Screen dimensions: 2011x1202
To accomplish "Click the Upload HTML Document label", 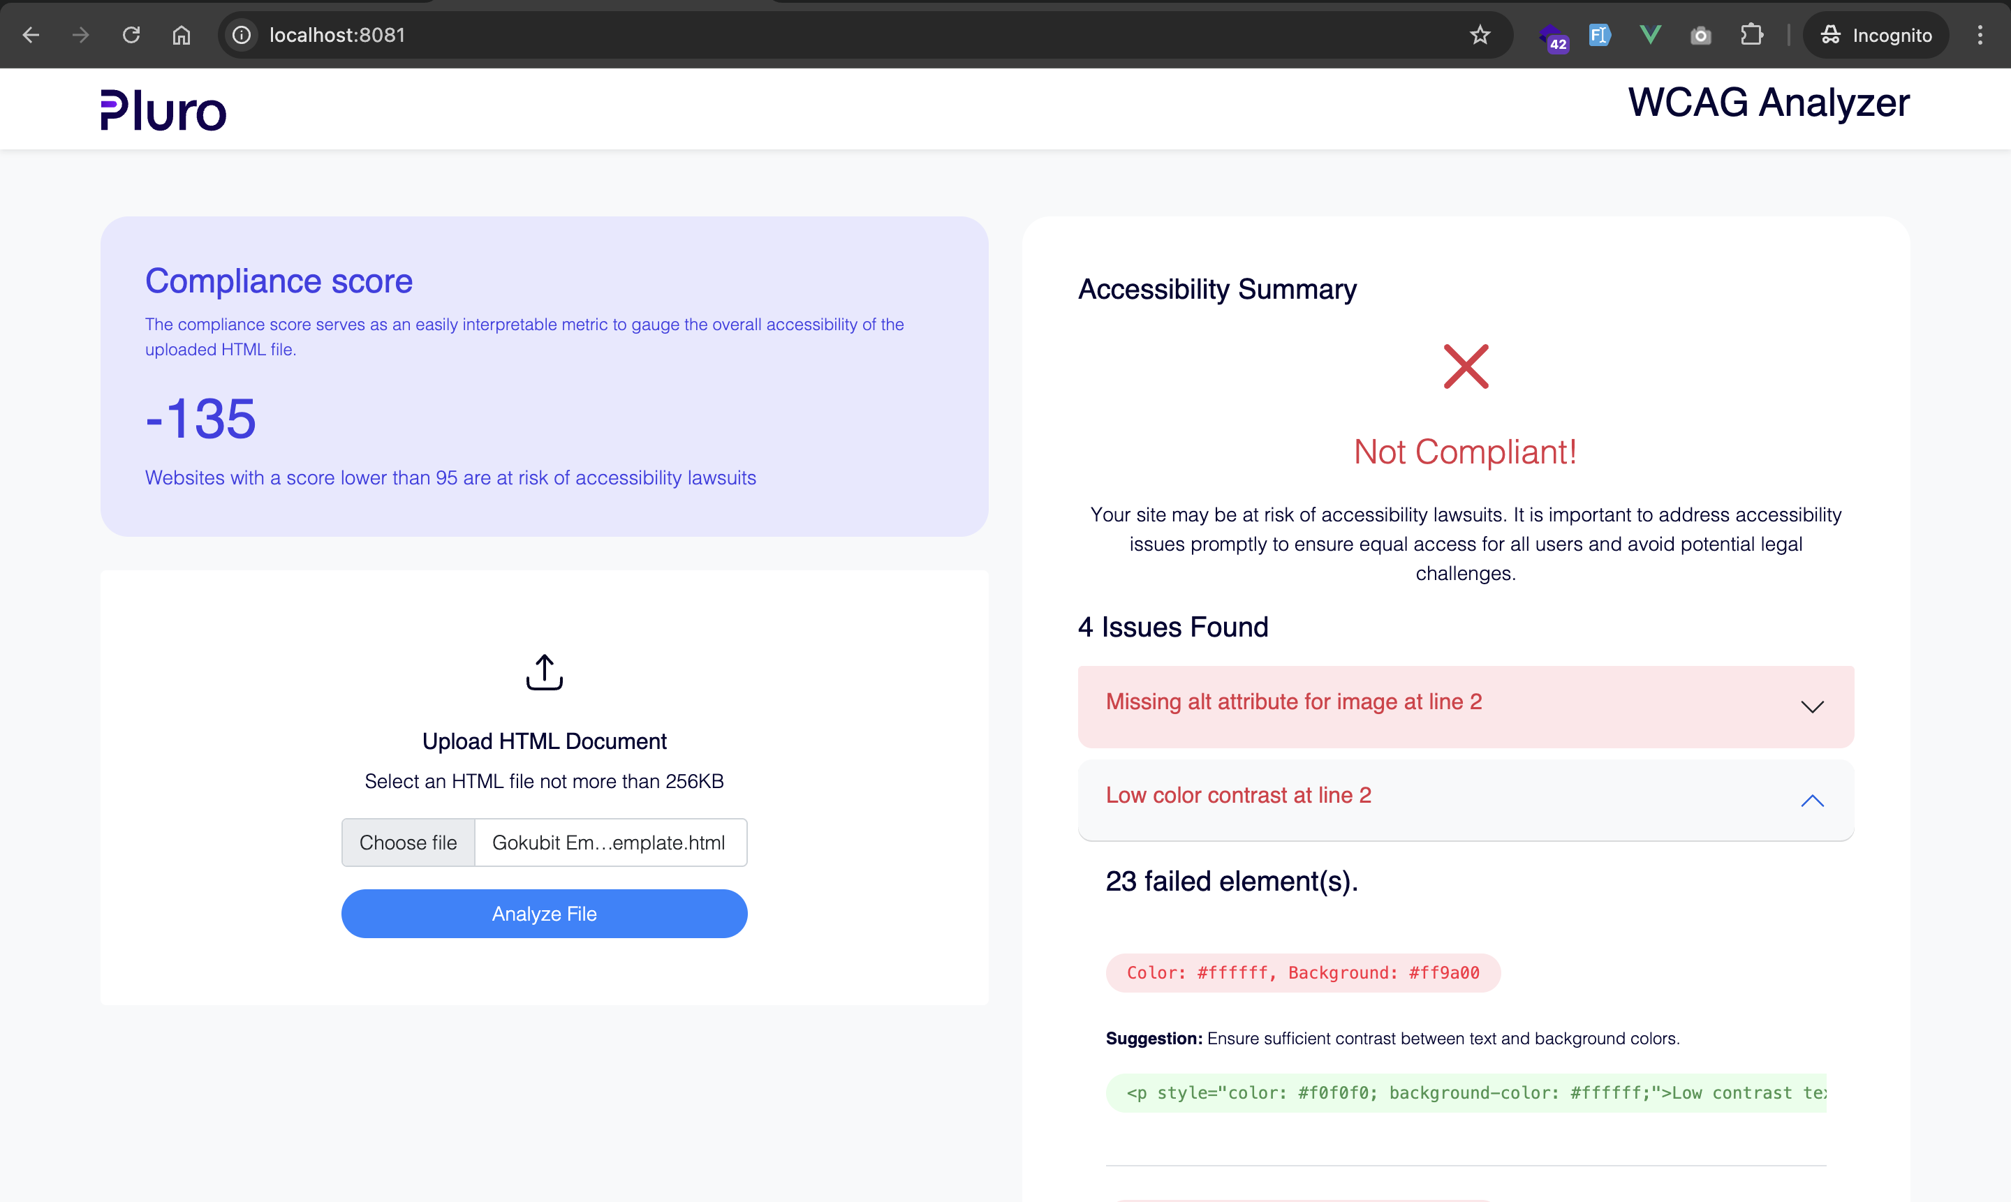I will (x=544, y=741).
